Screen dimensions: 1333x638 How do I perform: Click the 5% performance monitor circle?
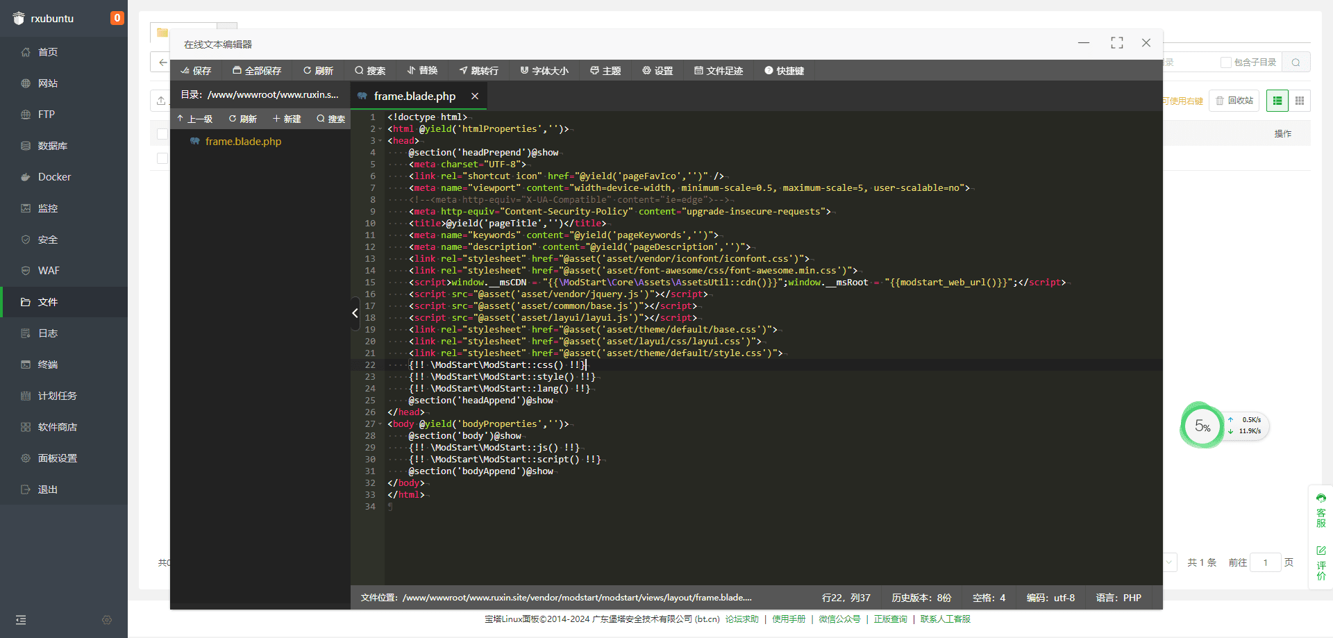[x=1202, y=426]
